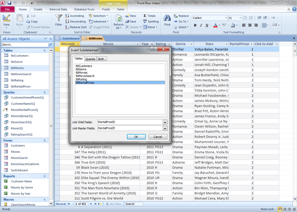Image resolution: width=297 pixels, height=212 pixels.
Task: Select Both tab in dialog
Action: pos(101,59)
